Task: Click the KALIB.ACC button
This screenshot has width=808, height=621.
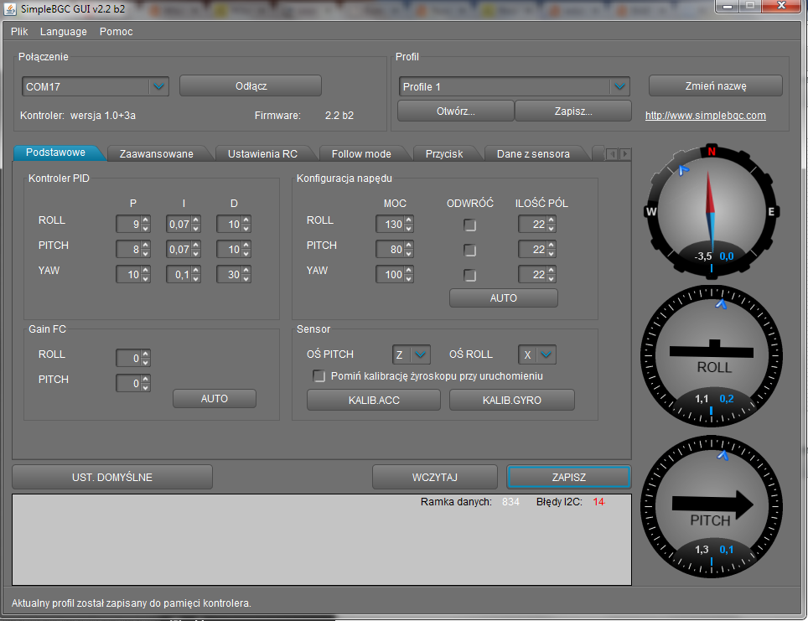Action: coord(374,400)
